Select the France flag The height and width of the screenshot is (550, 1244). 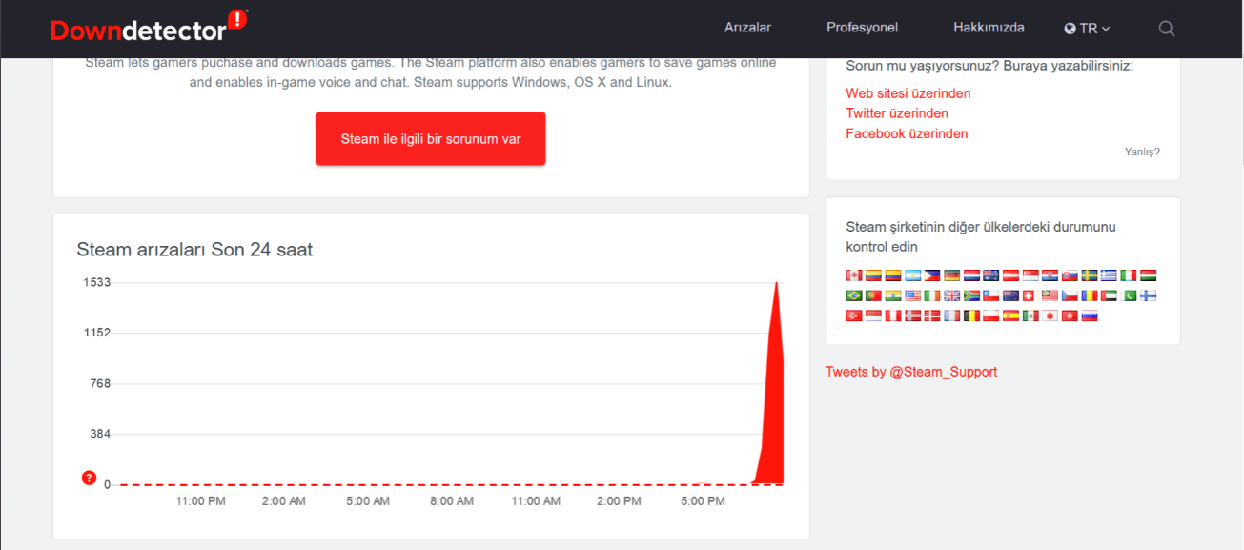pyautogui.click(x=952, y=316)
